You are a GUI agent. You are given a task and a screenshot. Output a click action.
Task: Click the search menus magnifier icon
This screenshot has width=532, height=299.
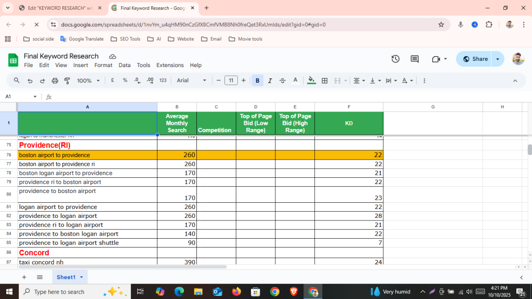click(17, 81)
